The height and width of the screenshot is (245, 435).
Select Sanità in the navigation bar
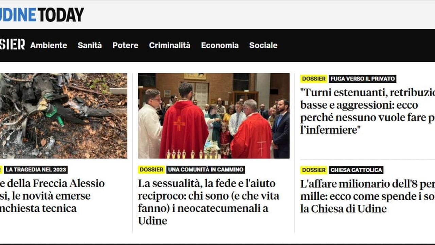(x=90, y=45)
